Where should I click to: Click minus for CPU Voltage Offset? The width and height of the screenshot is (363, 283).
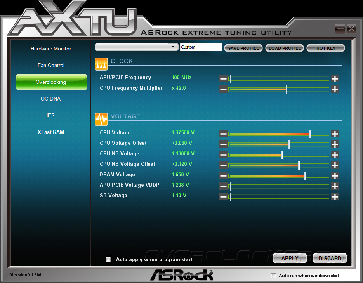click(x=223, y=144)
